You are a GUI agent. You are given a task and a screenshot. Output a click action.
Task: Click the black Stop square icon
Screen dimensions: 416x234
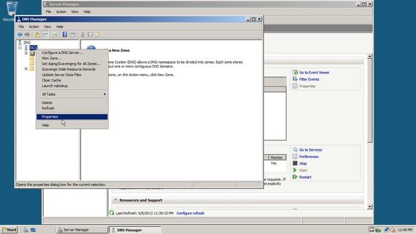pos(295,163)
